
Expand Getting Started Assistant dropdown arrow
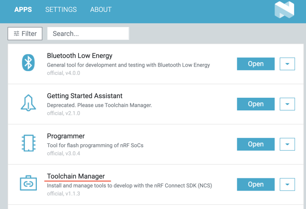point(287,104)
